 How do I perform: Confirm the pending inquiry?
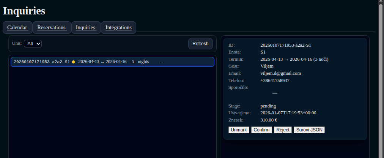coord(261,130)
